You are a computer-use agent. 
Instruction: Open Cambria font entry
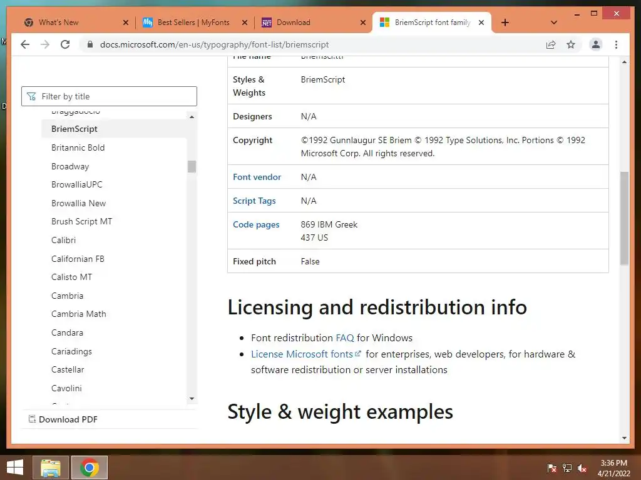(x=67, y=296)
